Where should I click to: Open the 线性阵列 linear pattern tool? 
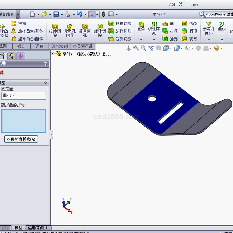pyautogui.click(x=154, y=28)
